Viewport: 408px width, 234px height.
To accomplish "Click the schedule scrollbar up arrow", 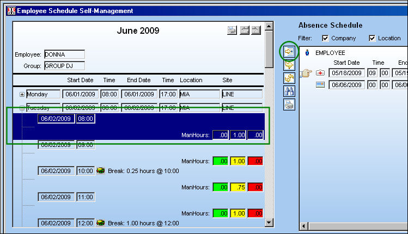I will point(269,26).
